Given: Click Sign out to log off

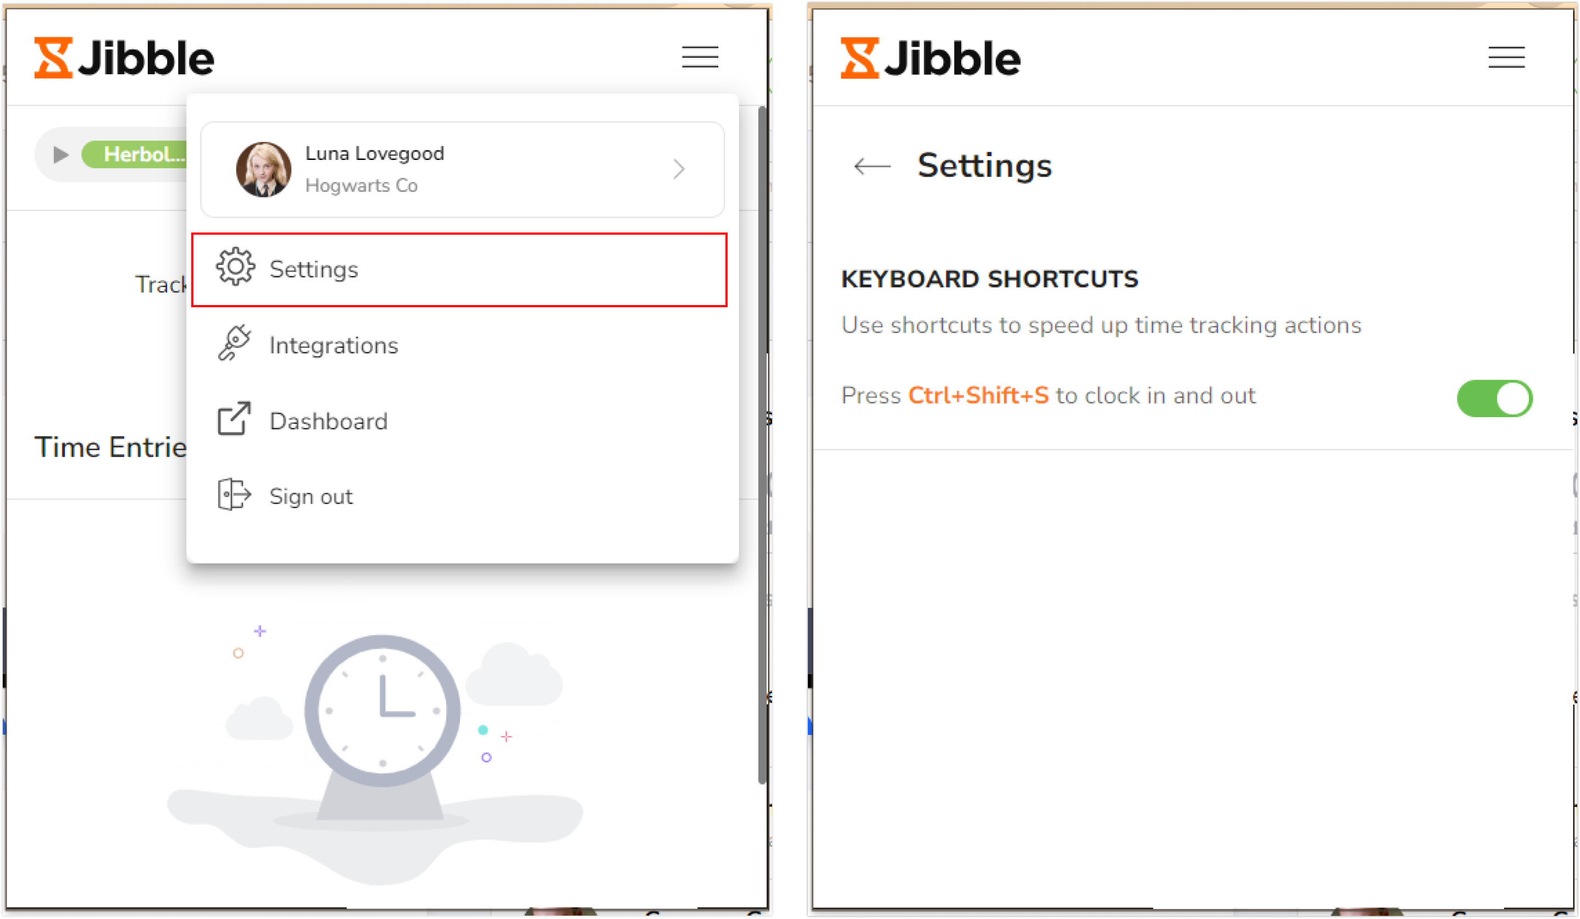Looking at the screenshot, I should click(x=312, y=497).
